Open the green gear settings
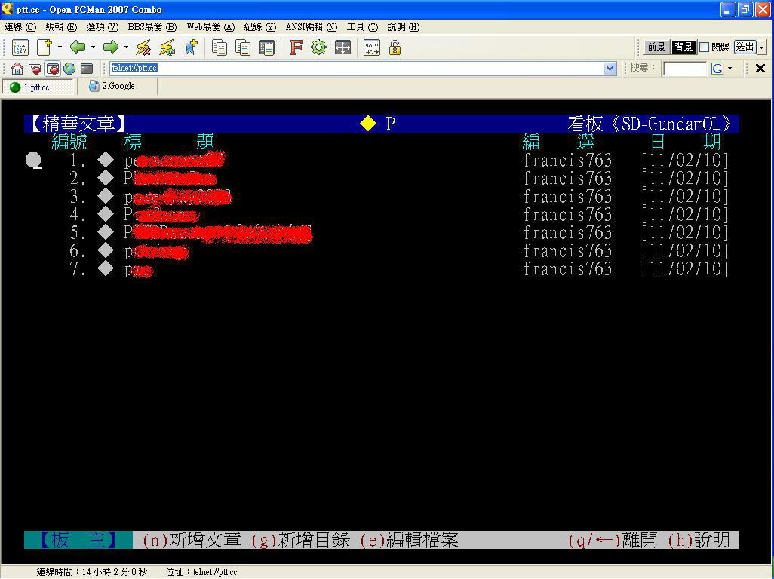 click(x=319, y=47)
